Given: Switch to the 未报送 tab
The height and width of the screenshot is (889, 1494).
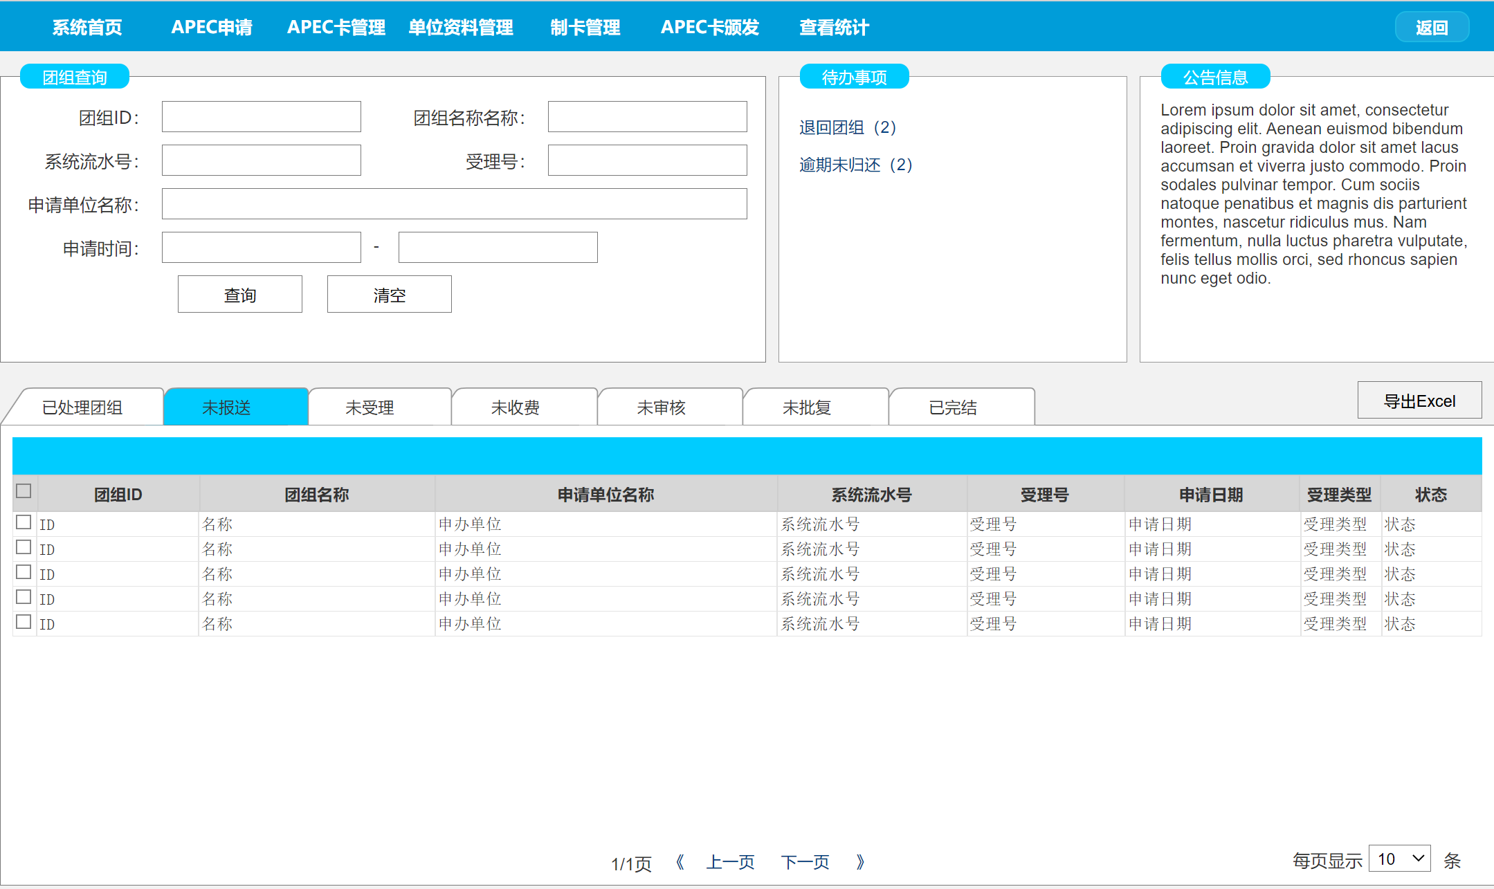Looking at the screenshot, I should point(236,407).
